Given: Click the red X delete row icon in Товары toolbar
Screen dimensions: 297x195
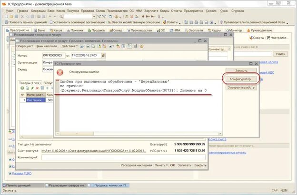Looking at the screenshot, I should tap(37, 88).
